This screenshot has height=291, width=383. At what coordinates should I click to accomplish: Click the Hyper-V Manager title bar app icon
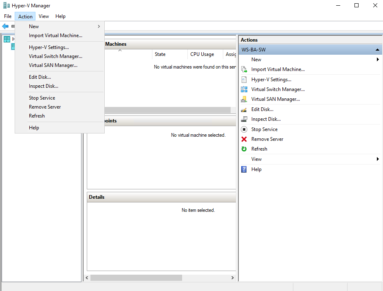click(7, 5)
